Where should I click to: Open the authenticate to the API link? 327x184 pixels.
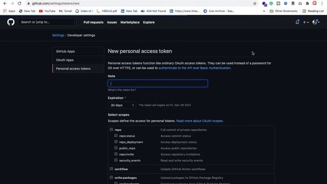195,68
